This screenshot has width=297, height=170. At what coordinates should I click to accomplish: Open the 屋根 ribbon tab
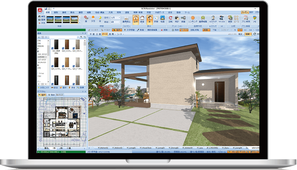[x=64, y=13]
